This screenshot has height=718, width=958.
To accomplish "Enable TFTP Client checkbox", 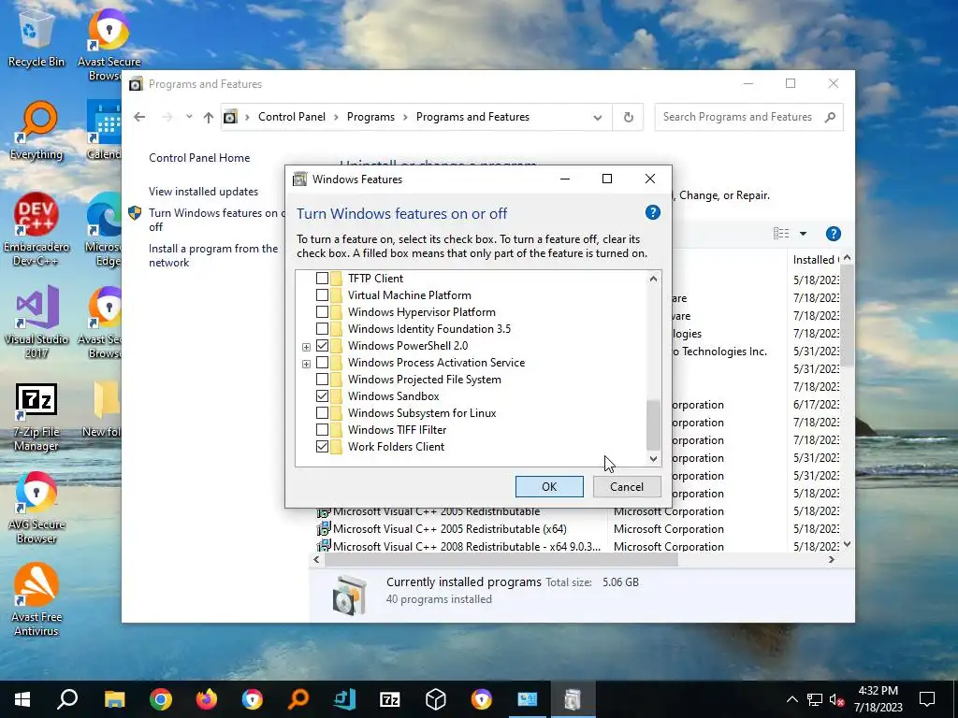I will (322, 279).
